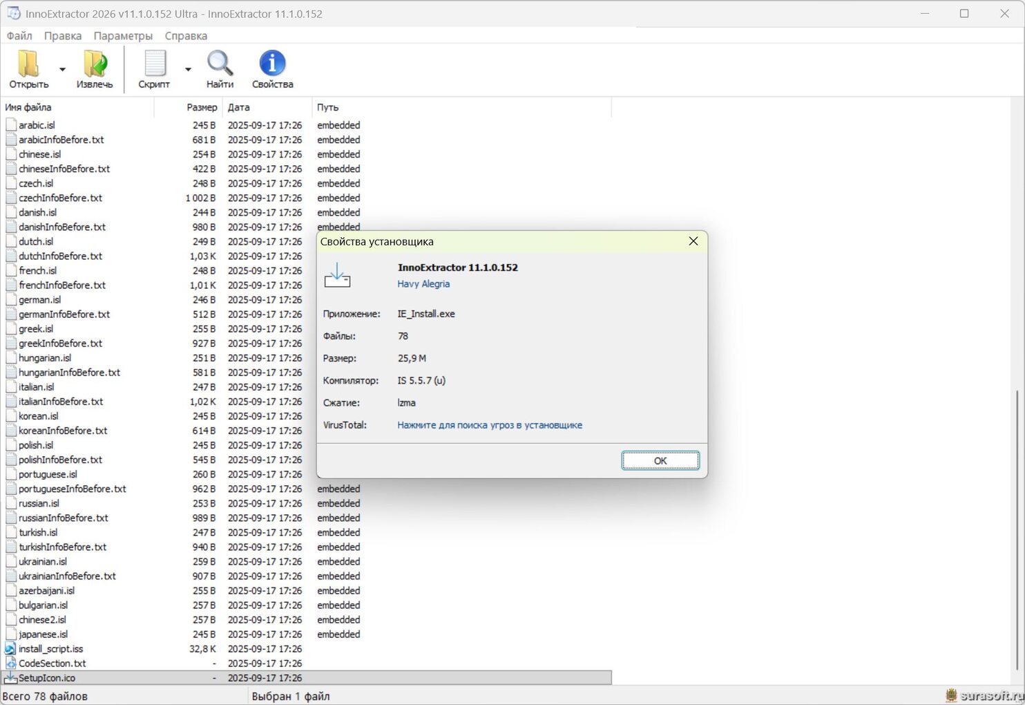The height and width of the screenshot is (705, 1025).
Task: Select the install_script.iss file icon
Action: point(10,649)
